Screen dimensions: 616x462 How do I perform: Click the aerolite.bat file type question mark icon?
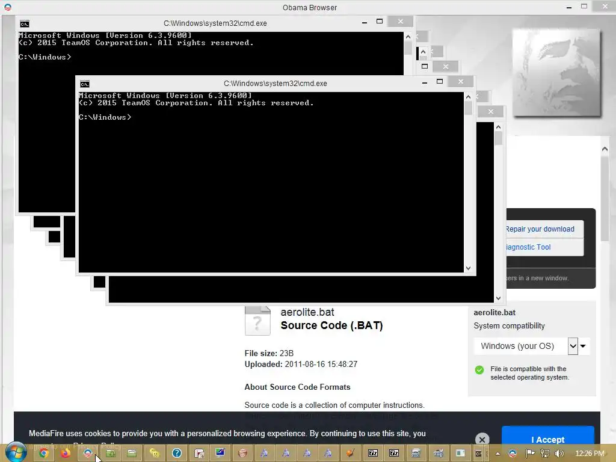pos(257,321)
